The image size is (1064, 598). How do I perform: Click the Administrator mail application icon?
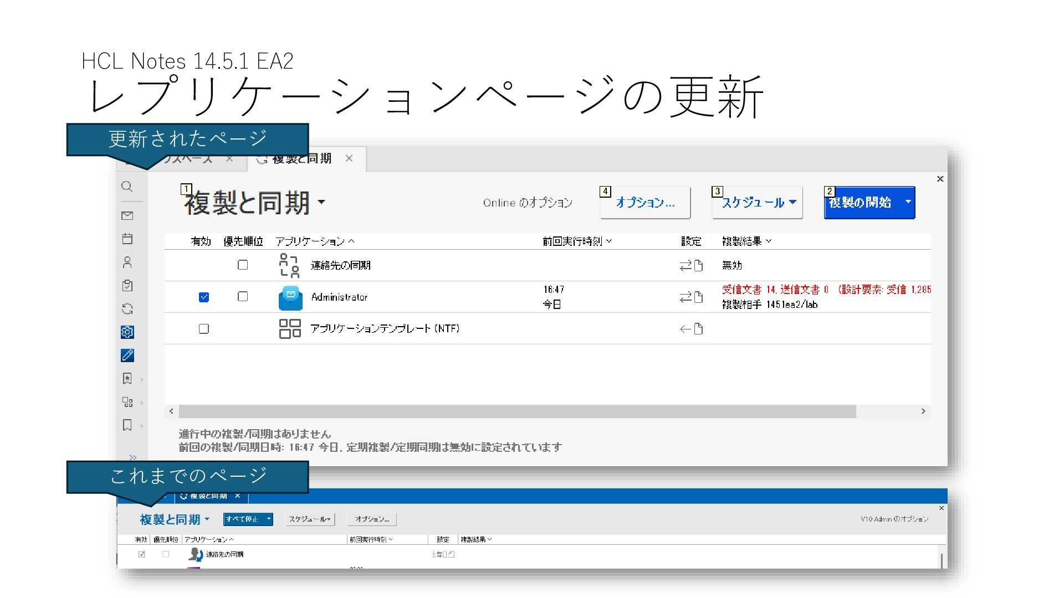pyautogui.click(x=290, y=297)
